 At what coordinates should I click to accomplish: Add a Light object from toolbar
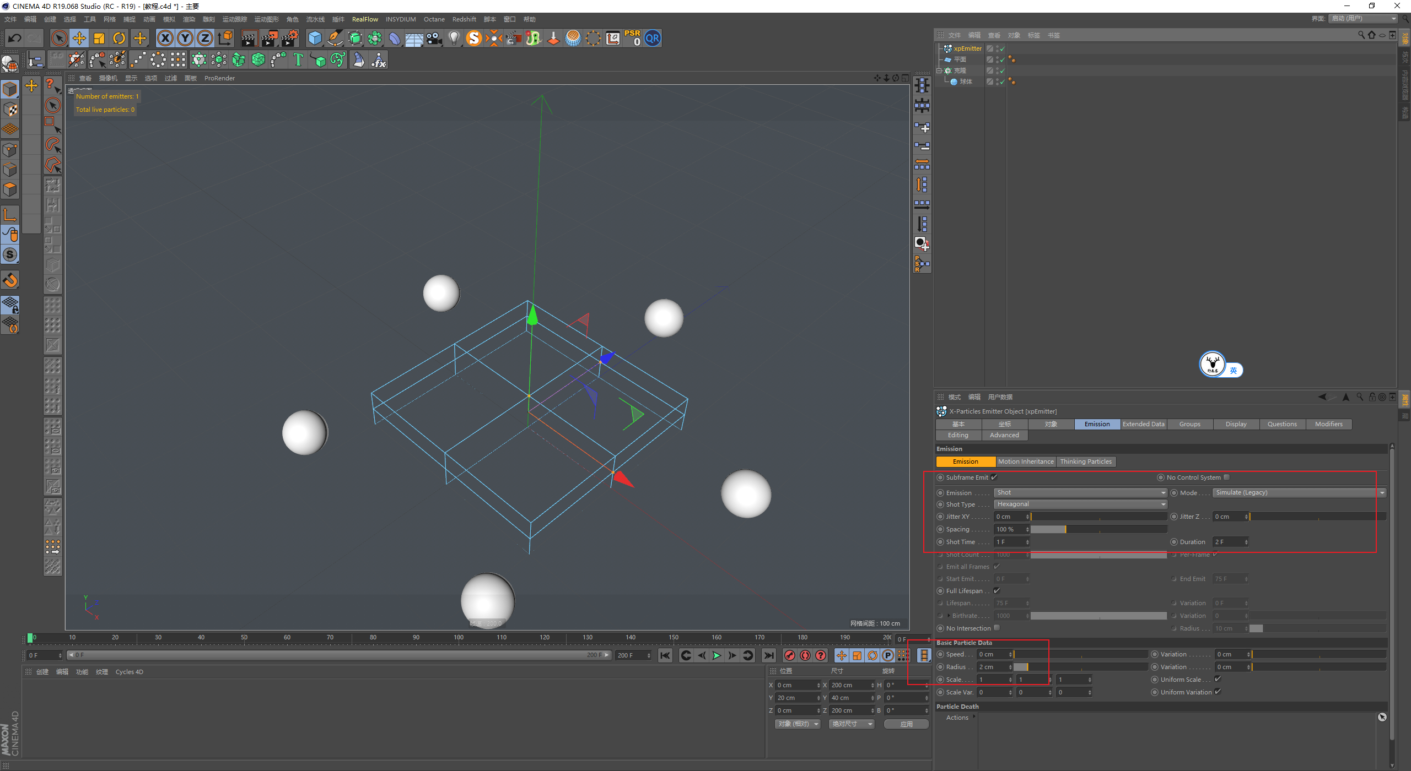[454, 38]
